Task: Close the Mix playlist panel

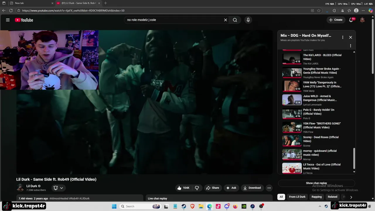Action: pyautogui.click(x=350, y=37)
